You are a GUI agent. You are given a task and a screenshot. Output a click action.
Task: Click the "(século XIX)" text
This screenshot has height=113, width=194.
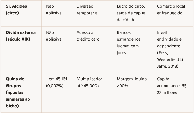[18, 39]
